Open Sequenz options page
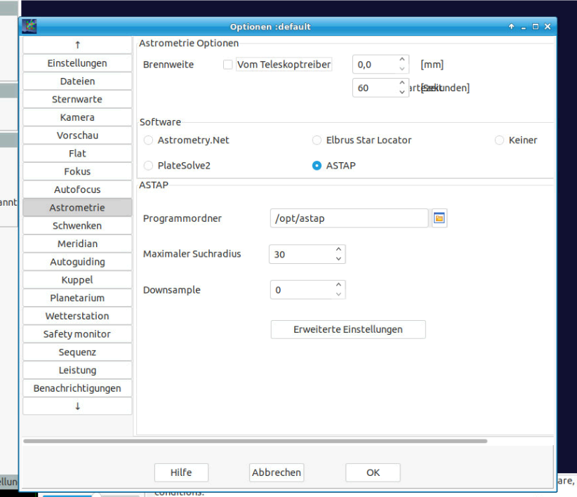Screen dimensions: 577x497 point(77,352)
